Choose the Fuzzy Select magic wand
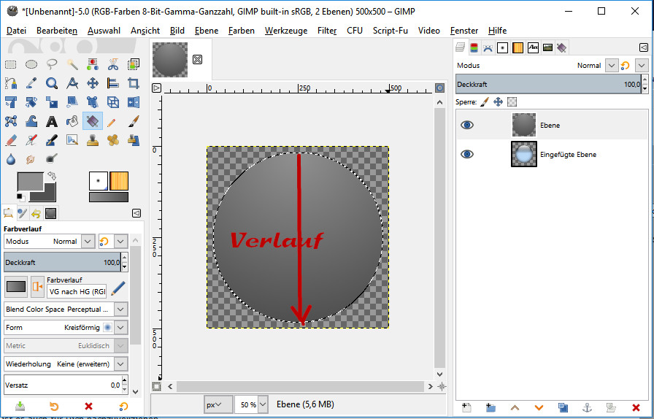654x419 pixels. pos(72,64)
